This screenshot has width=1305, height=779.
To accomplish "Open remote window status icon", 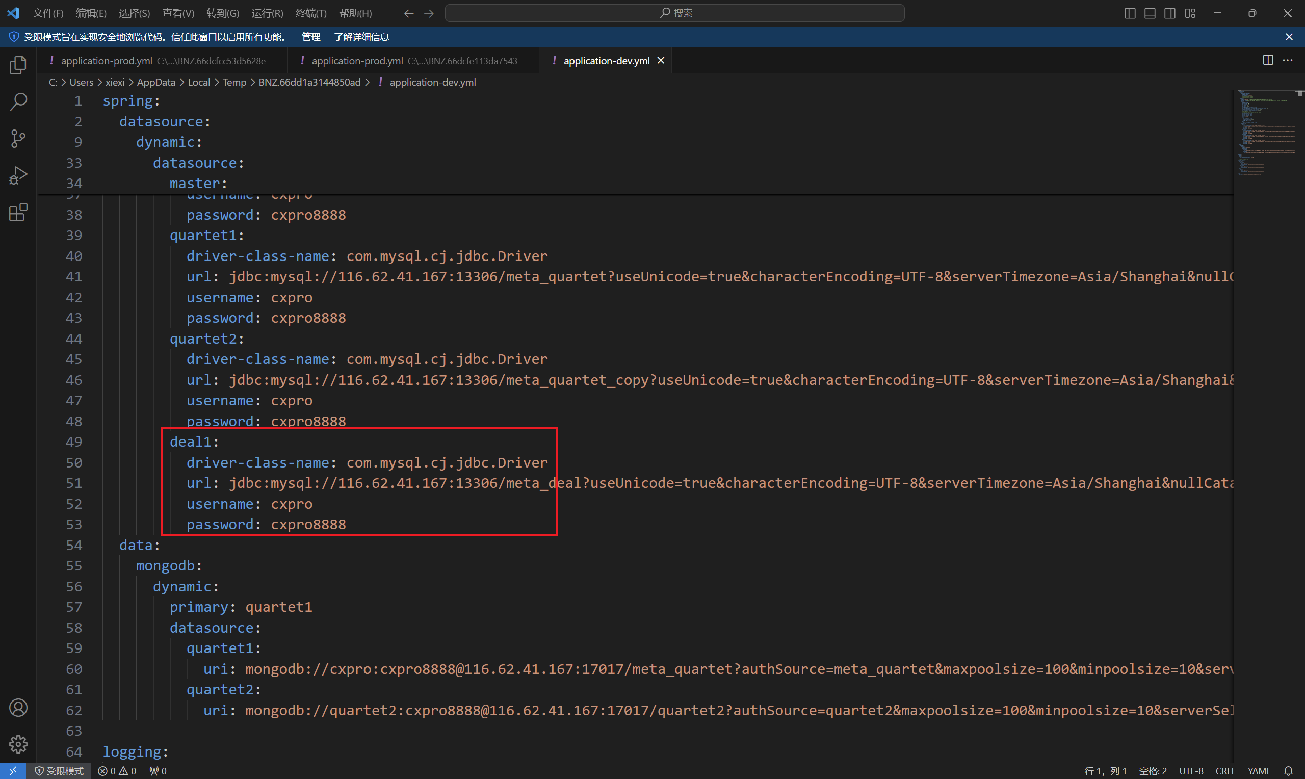I will tap(13, 771).
